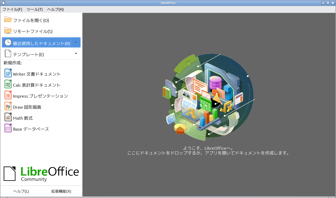Click リモートファイル(S) button
The image size is (336, 198).
pyautogui.click(x=41, y=31)
